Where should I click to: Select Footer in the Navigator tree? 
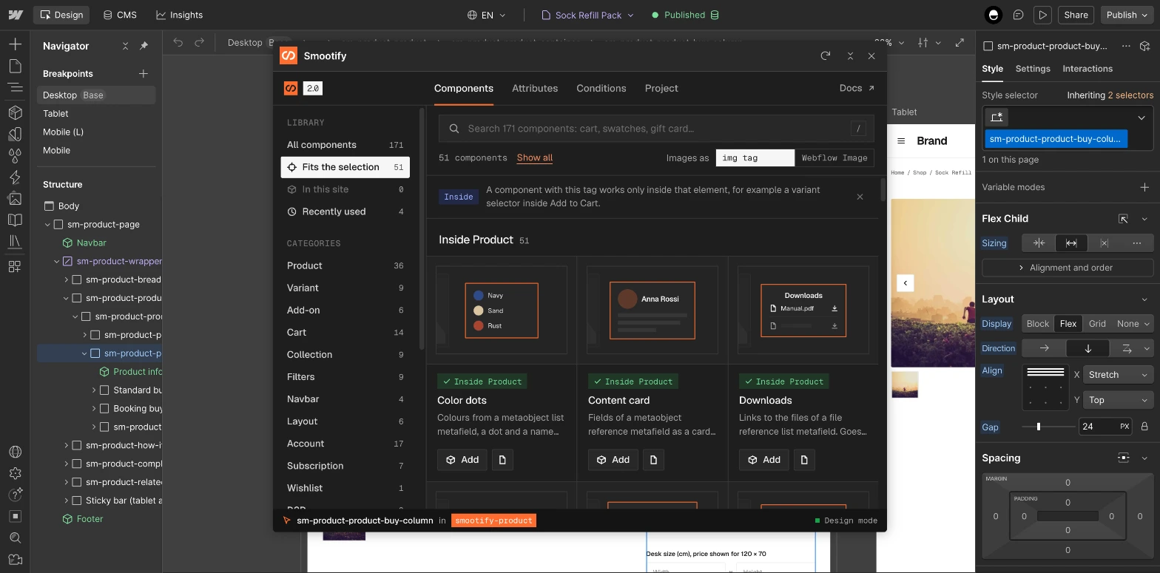(x=90, y=519)
